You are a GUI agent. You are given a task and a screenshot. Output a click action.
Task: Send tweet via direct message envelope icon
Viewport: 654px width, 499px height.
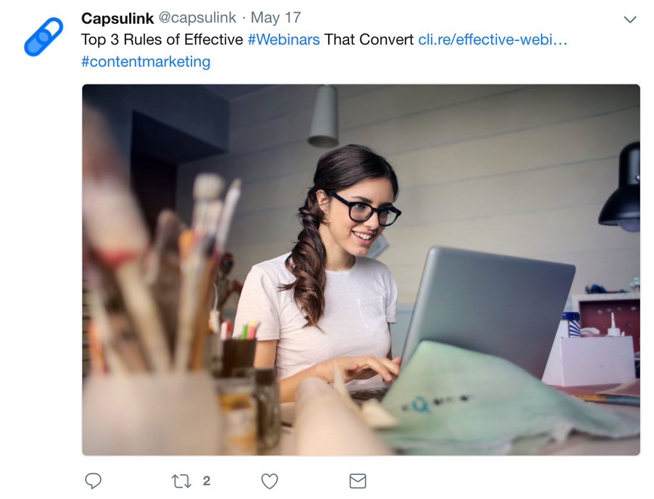pos(358,481)
